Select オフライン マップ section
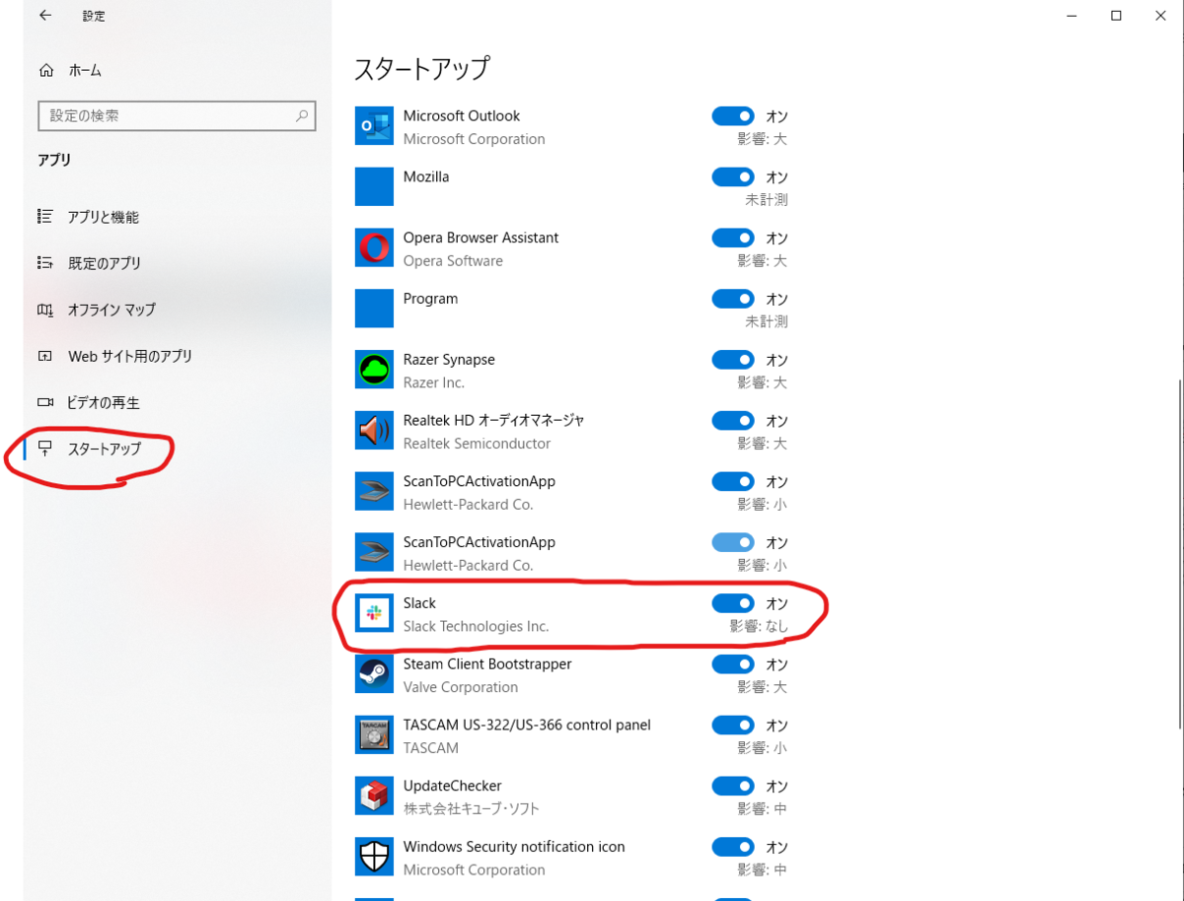This screenshot has width=1184, height=901. (111, 310)
